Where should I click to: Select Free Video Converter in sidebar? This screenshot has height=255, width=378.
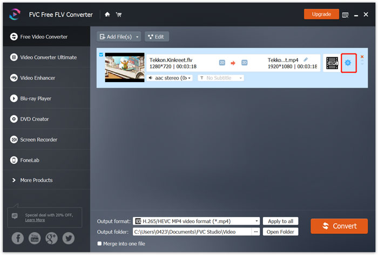click(46, 37)
